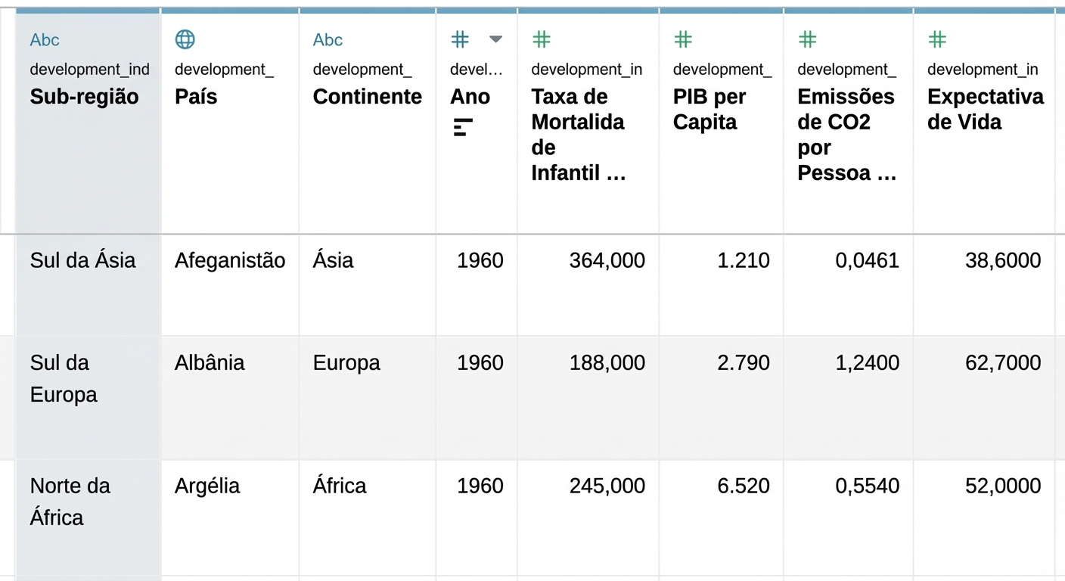Open the Ano column dropdown arrow

pyautogui.click(x=495, y=39)
